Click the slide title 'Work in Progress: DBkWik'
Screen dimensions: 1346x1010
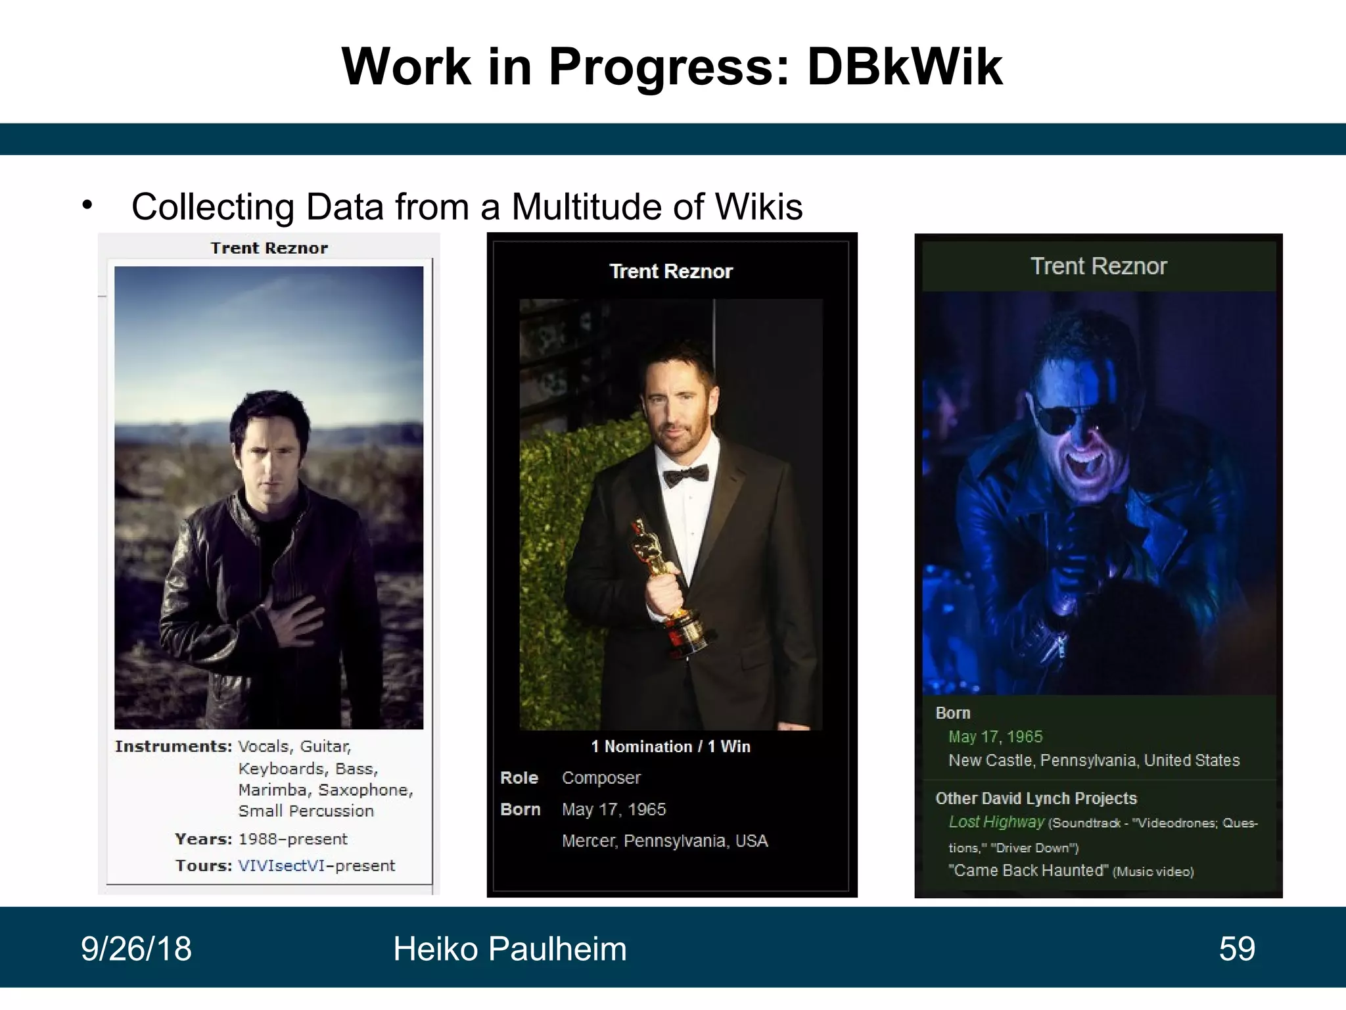click(x=672, y=67)
